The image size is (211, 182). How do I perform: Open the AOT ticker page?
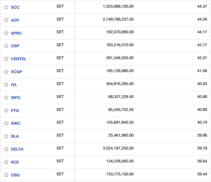(15, 20)
